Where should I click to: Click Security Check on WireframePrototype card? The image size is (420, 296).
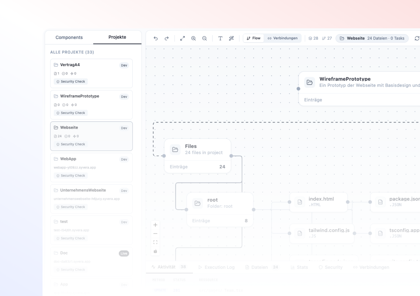point(71,113)
